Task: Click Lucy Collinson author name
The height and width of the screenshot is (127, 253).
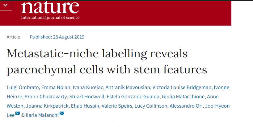Action: click(151, 106)
